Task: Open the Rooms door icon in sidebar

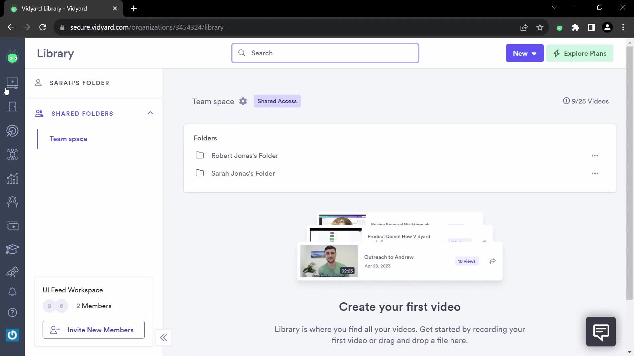Action: (x=13, y=106)
